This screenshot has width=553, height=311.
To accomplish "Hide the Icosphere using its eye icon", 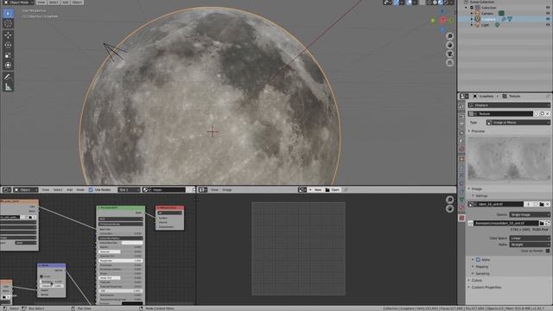I will 548,19.
